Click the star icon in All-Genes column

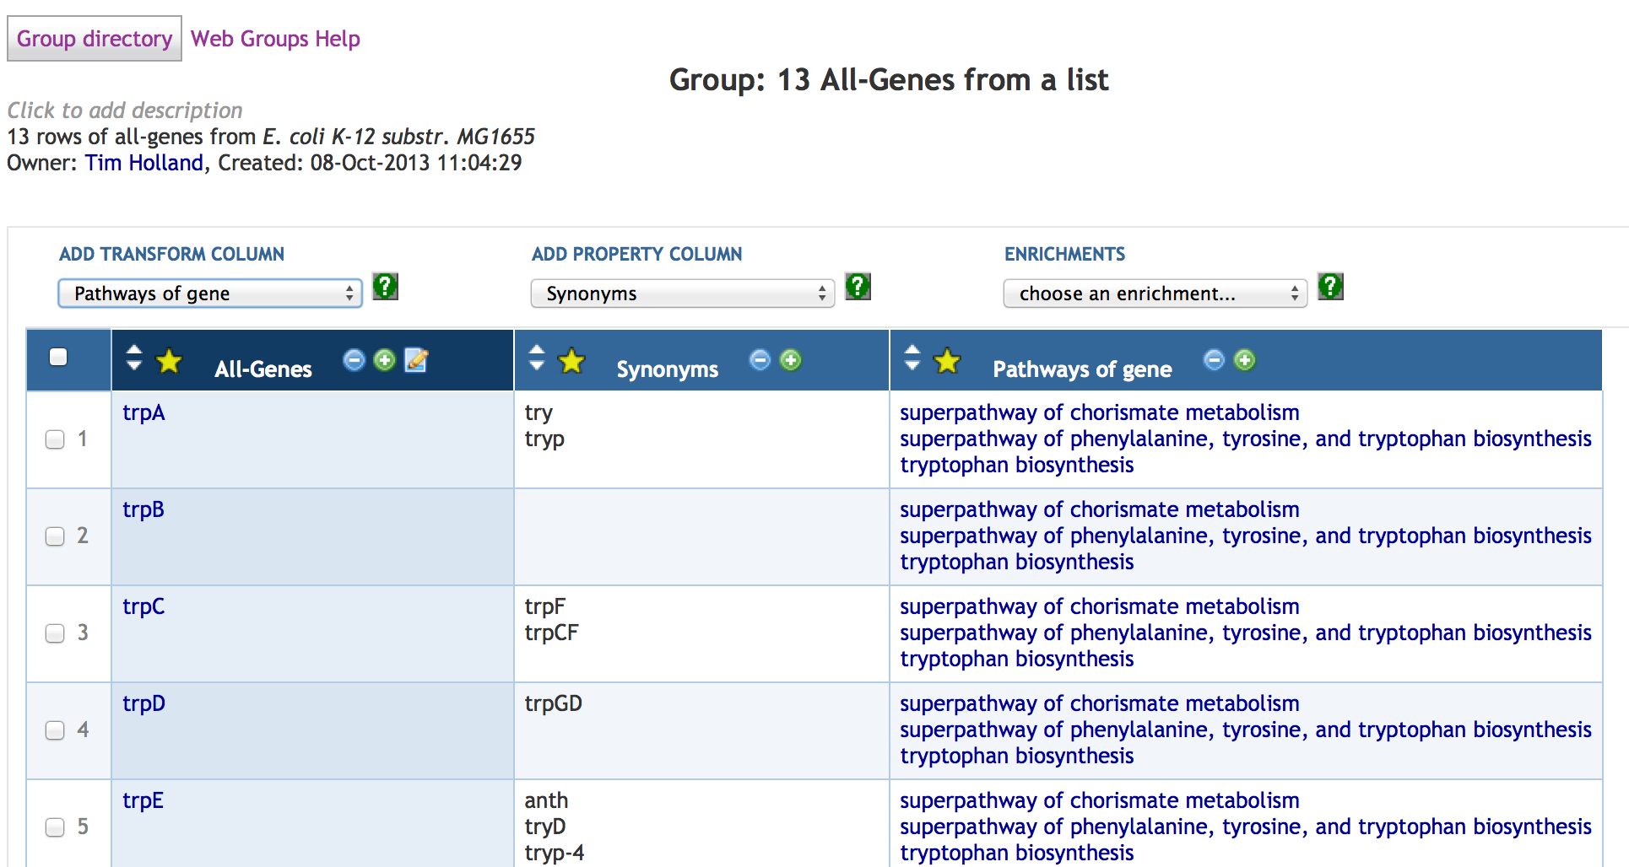coord(169,361)
